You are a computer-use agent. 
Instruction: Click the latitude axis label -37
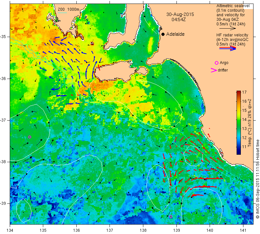point(3,120)
